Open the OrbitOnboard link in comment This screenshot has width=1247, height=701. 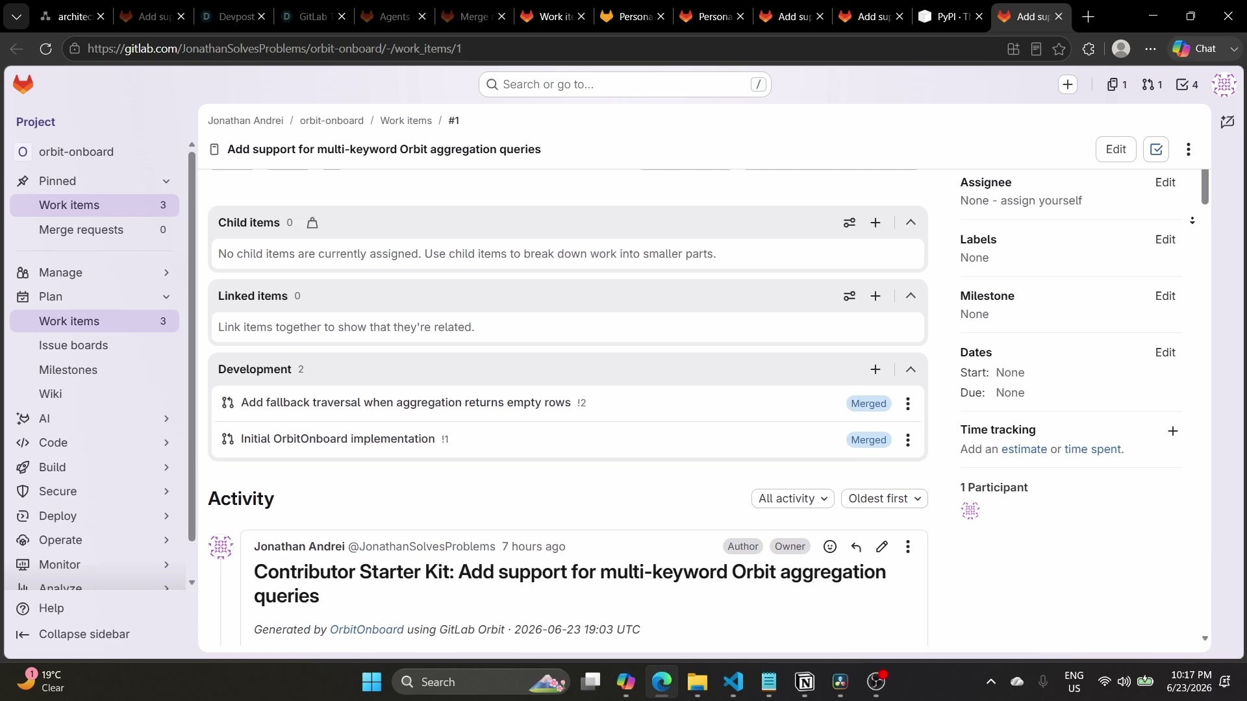click(367, 630)
